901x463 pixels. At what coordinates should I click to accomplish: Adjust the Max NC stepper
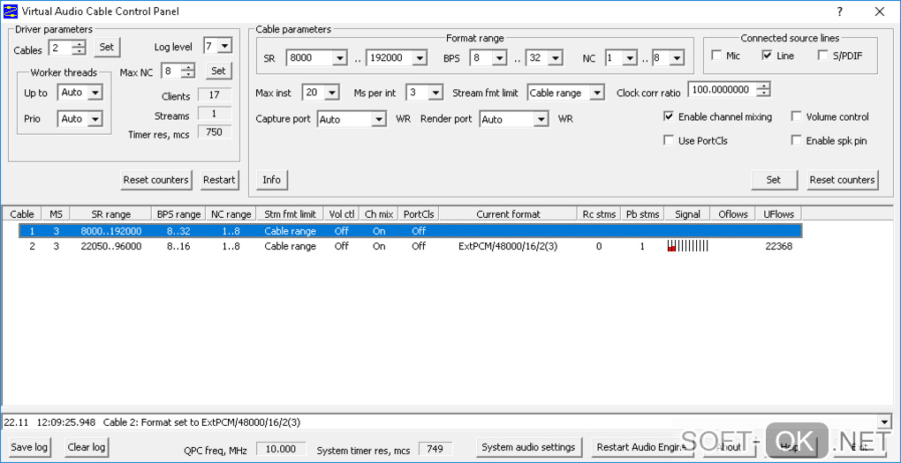tap(189, 71)
